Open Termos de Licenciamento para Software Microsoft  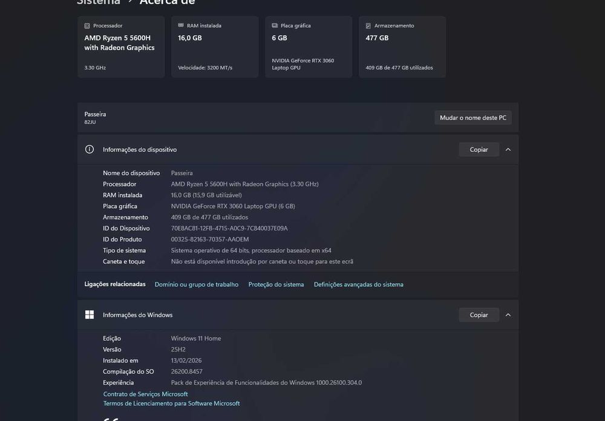click(x=171, y=403)
